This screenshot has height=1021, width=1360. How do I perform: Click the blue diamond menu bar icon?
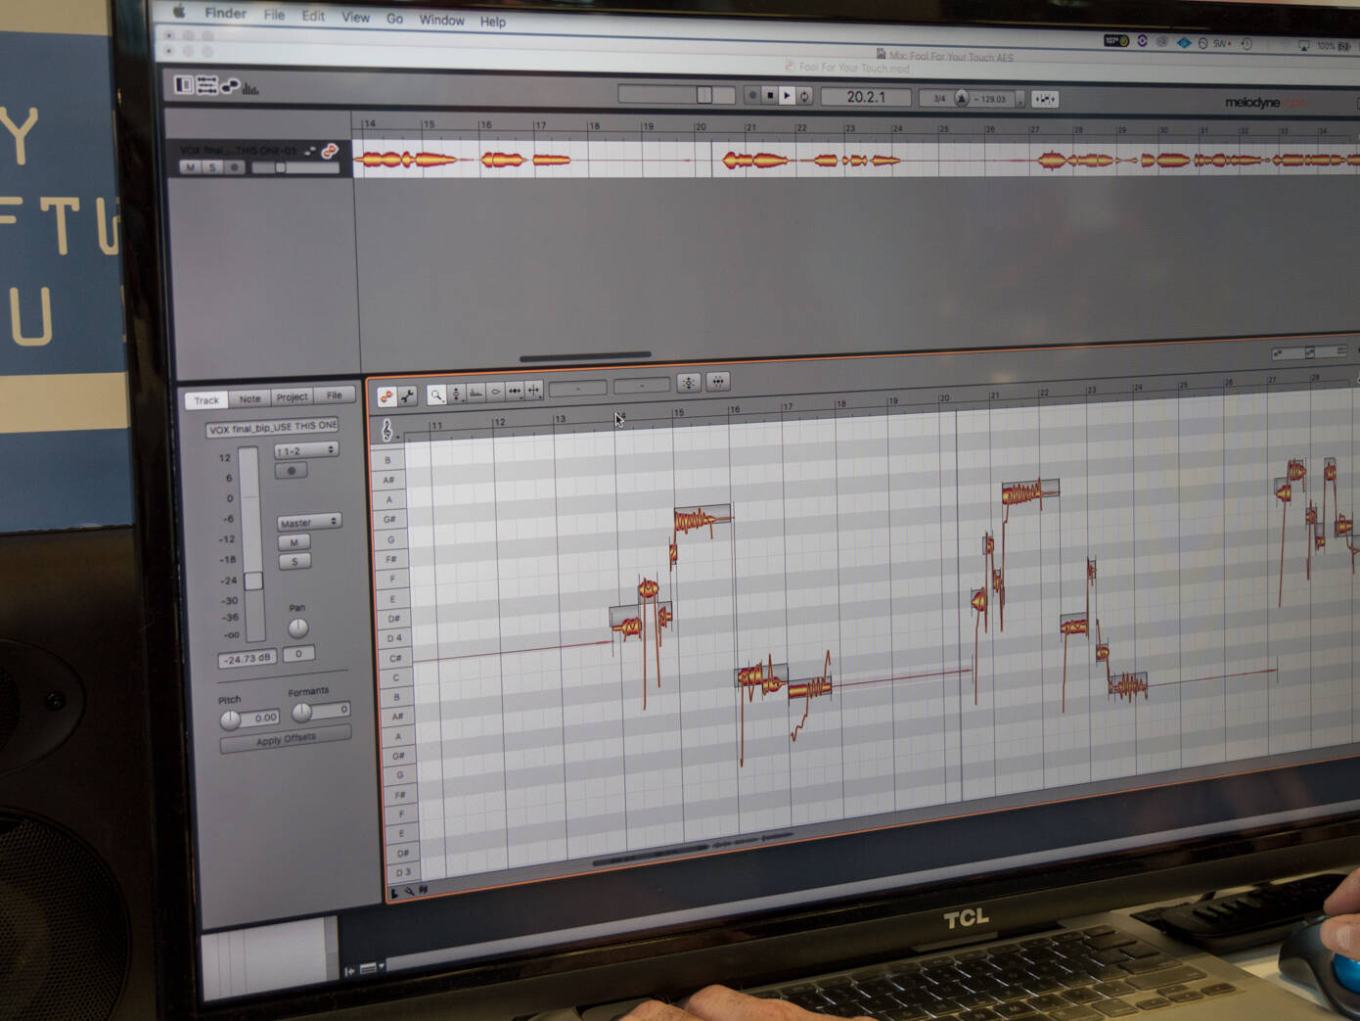coord(1184,43)
